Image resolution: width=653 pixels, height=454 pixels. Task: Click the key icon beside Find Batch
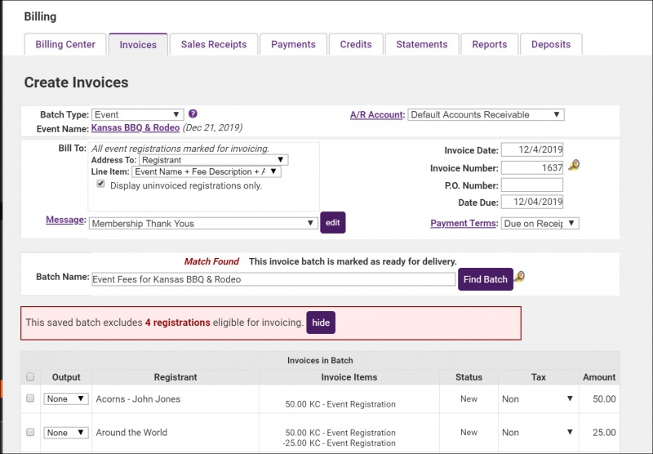pos(519,278)
